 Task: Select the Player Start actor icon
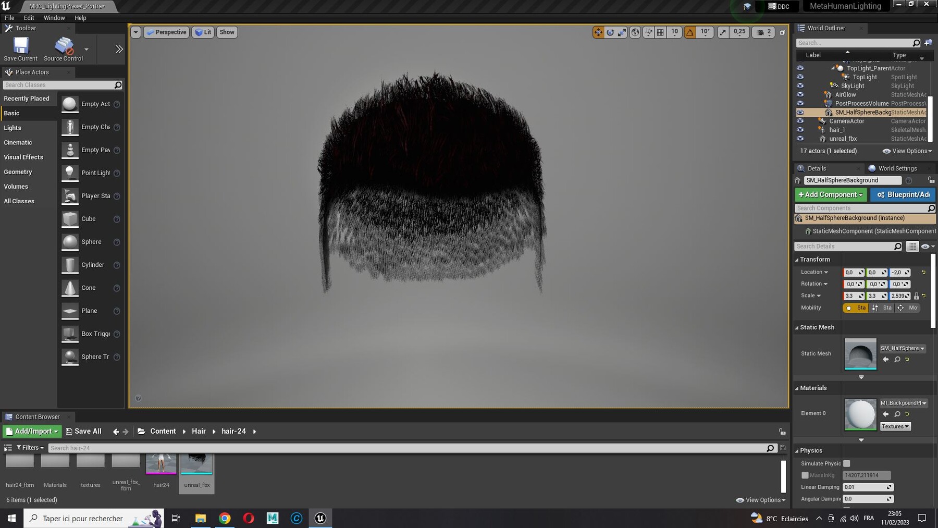point(70,196)
